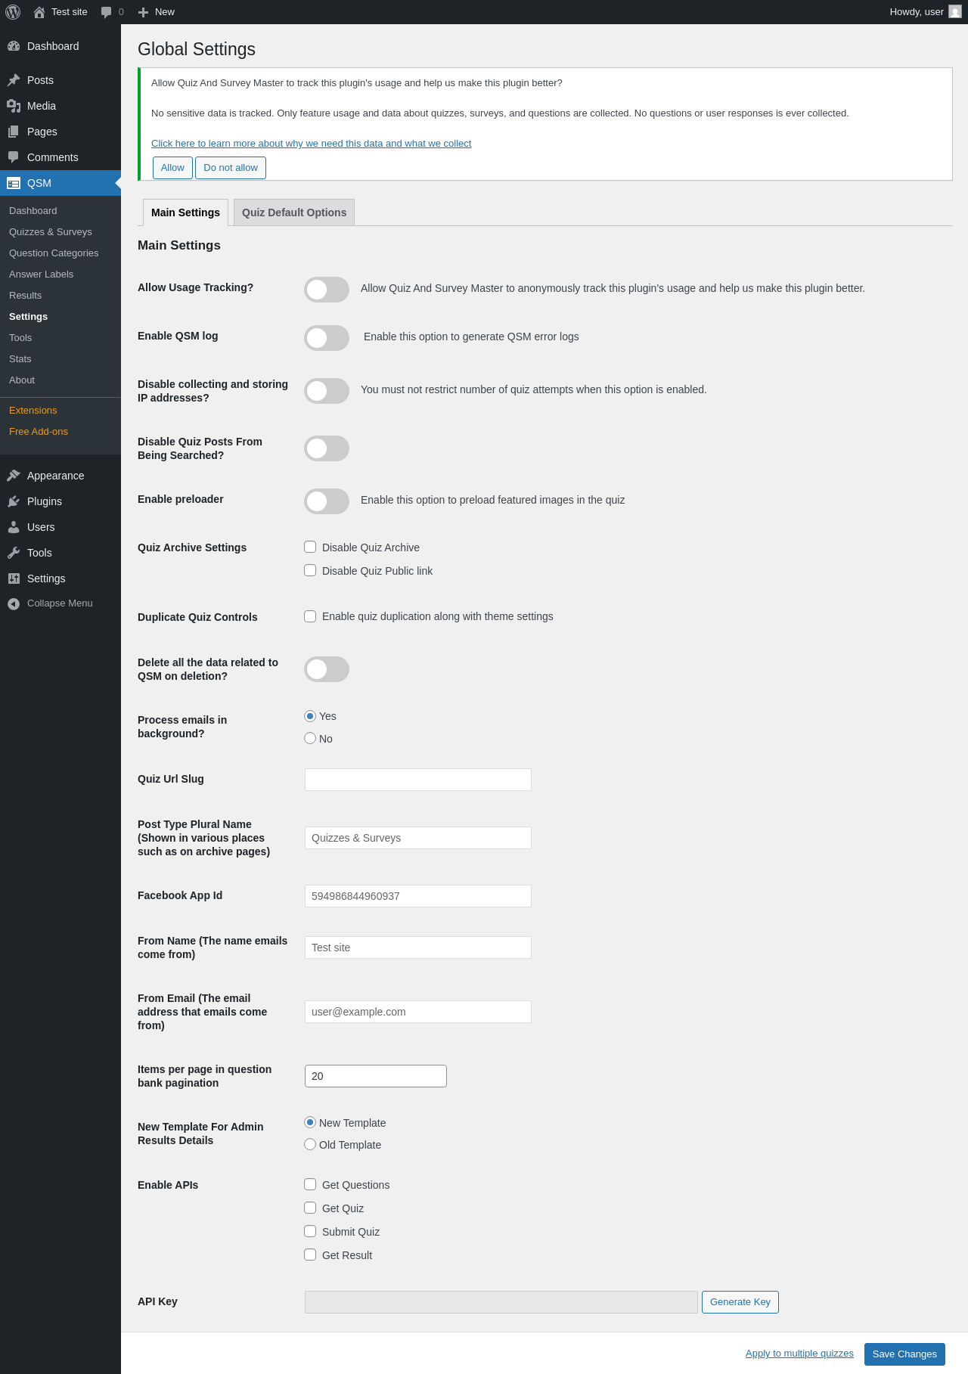Open Media via its sidebar icon
Screen dimensions: 968x1374
[x=14, y=106]
